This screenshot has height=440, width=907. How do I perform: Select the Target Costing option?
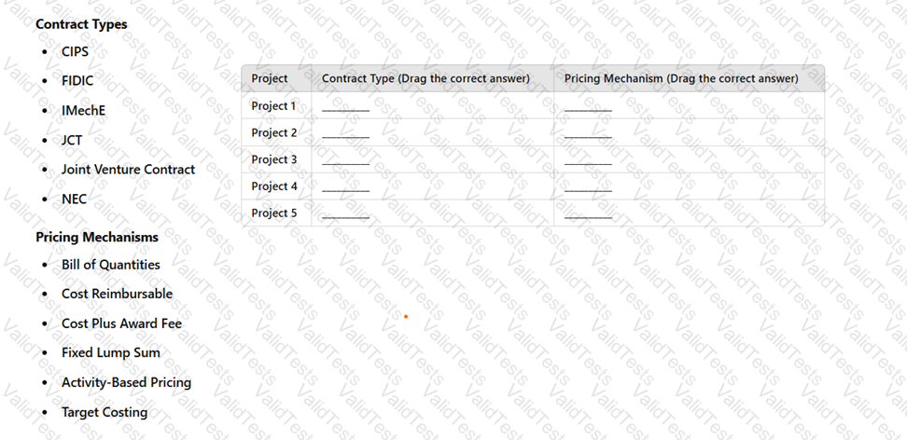pos(105,412)
